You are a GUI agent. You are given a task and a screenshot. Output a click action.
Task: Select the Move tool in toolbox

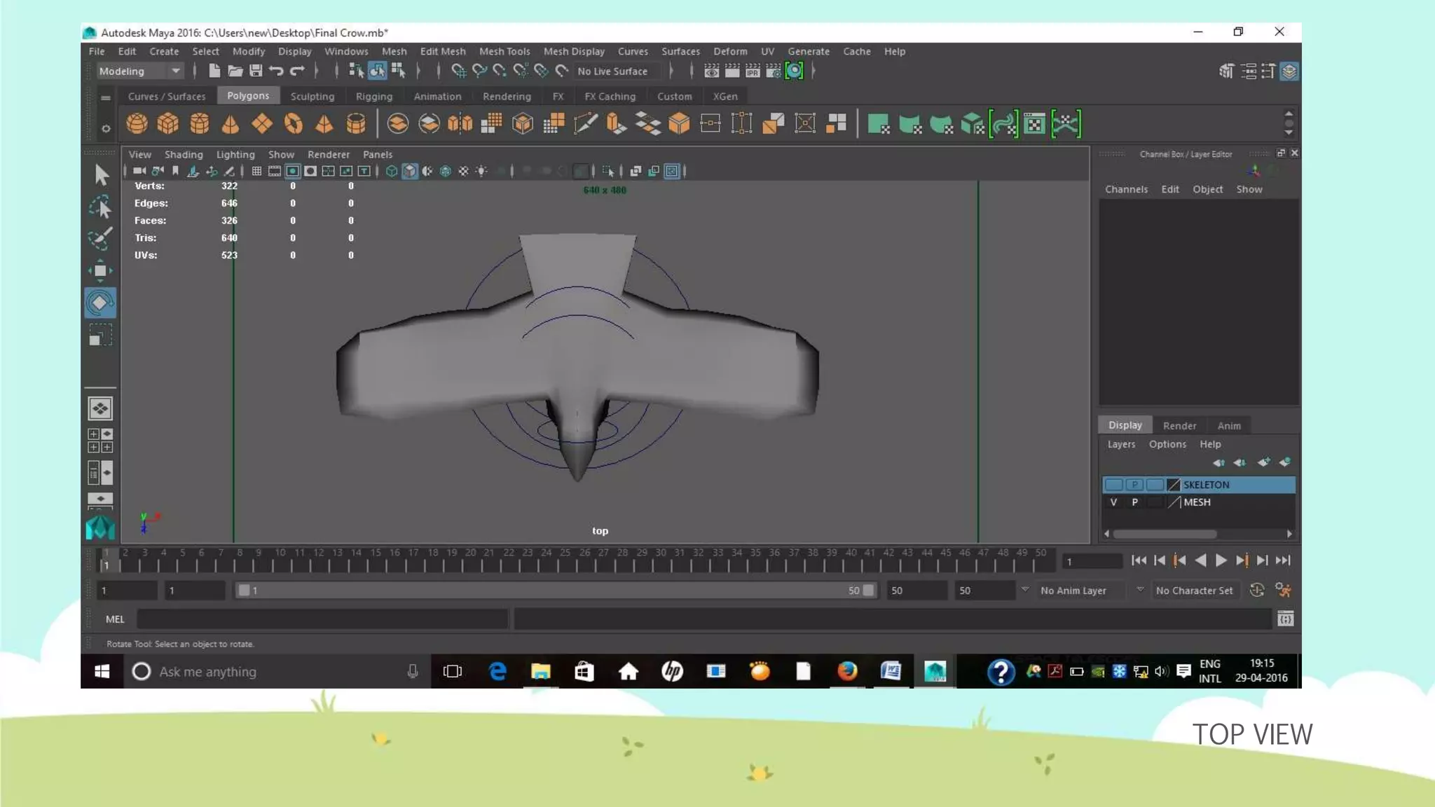100,271
